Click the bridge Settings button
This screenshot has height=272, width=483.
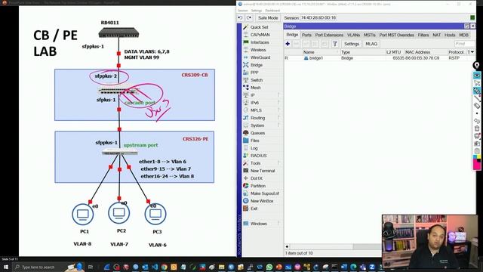pyautogui.click(x=352, y=44)
